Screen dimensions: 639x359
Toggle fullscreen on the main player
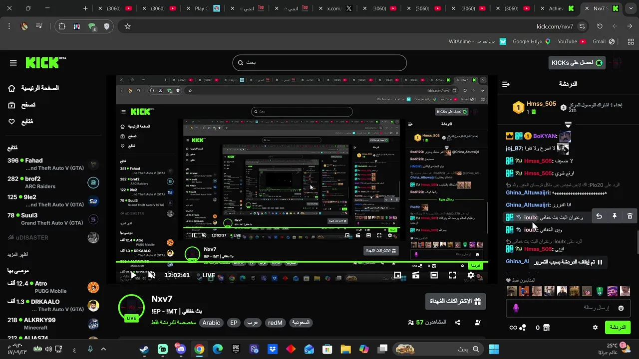pyautogui.click(x=452, y=275)
